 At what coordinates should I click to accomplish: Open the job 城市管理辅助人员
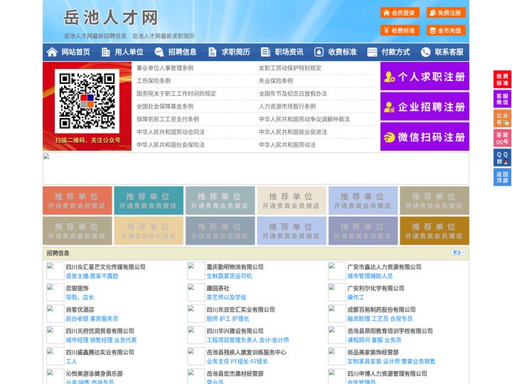(x=370, y=276)
